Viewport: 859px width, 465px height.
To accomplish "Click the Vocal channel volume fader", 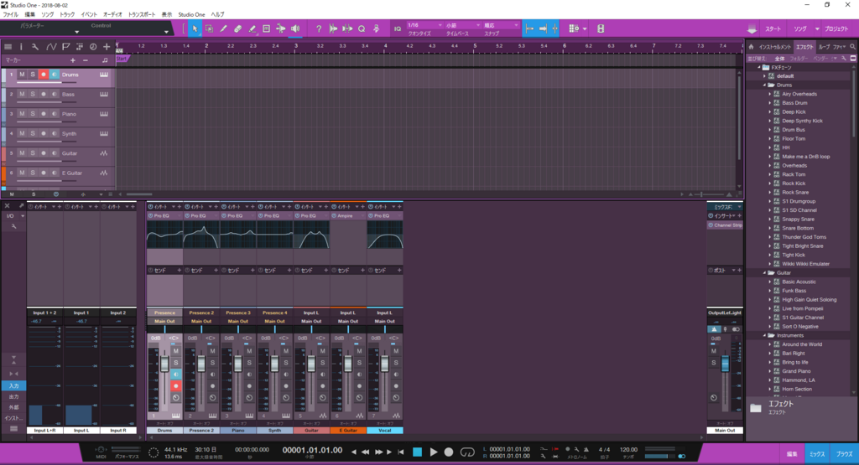I will pos(384,364).
